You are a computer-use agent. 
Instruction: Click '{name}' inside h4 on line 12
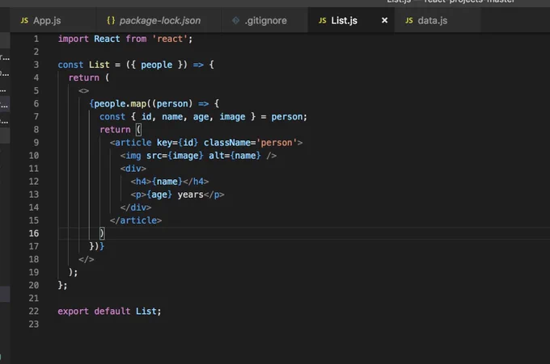[x=167, y=182]
